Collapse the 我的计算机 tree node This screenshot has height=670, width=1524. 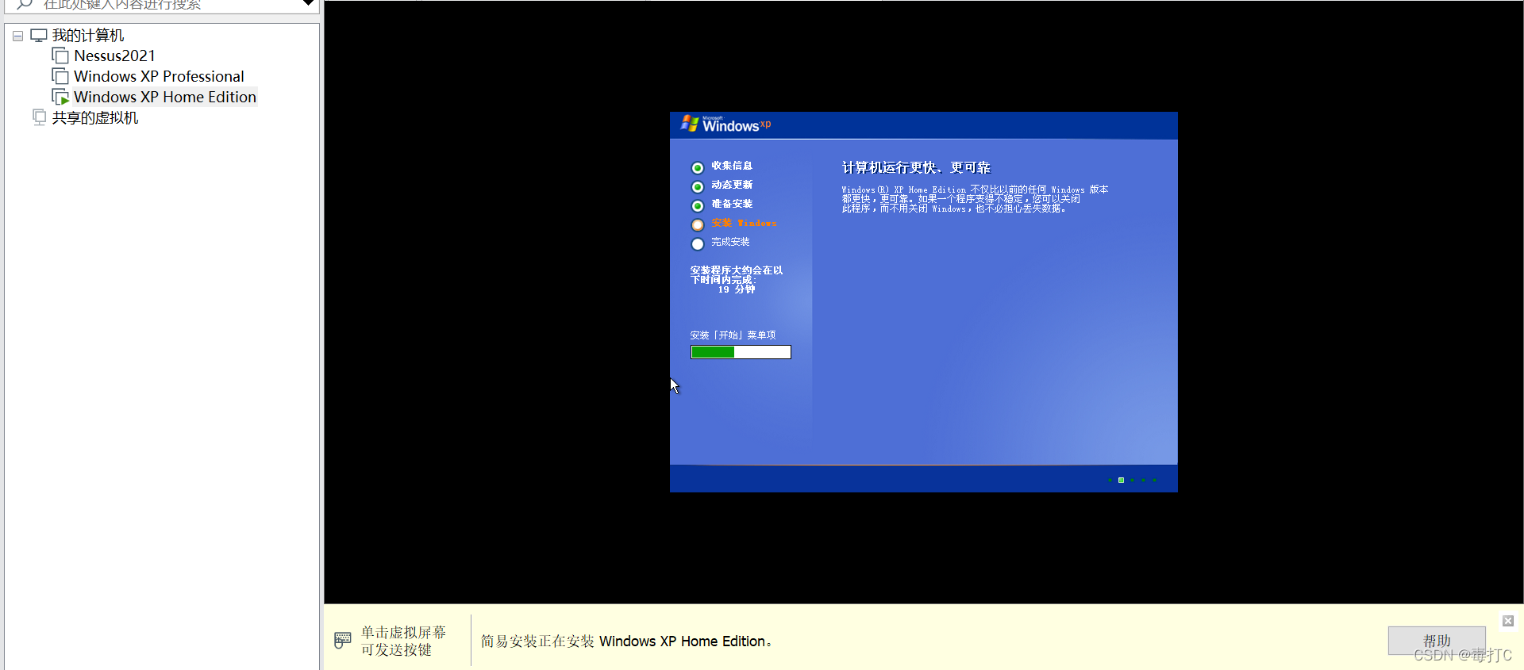[17, 36]
